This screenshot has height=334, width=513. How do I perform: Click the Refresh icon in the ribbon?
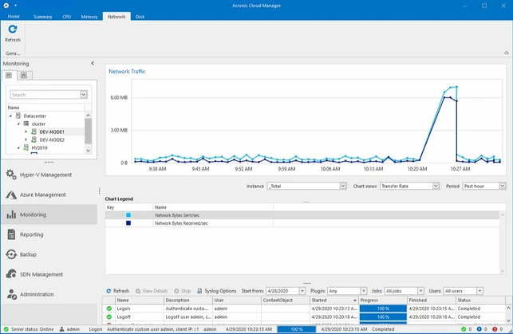click(13, 29)
